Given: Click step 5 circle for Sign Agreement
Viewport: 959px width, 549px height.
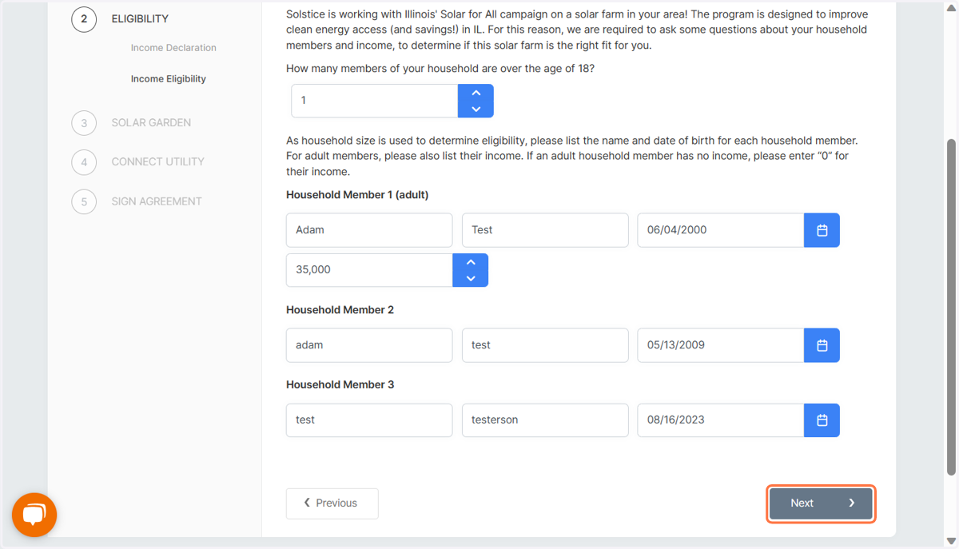Looking at the screenshot, I should (x=84, y=201).
